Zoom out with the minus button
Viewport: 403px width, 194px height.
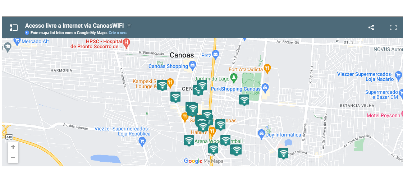pyautogui.click(x=13, y=157)
